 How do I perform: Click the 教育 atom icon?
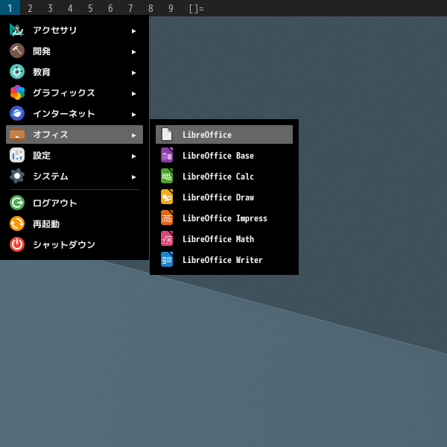[x=17, y=72]
